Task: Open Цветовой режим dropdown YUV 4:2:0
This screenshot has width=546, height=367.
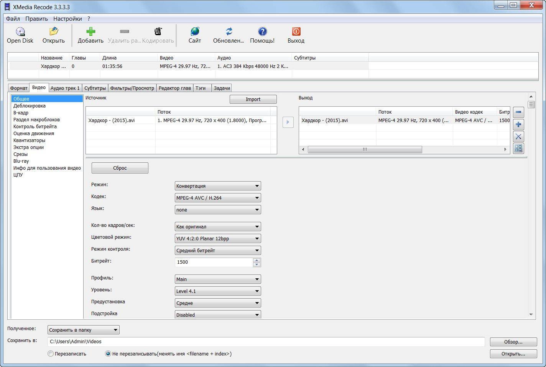Action: pos(218,238)
